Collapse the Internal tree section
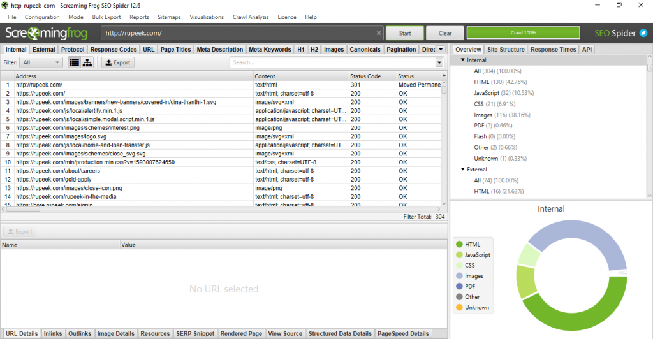Screen dimensions: 653x339 463,60
